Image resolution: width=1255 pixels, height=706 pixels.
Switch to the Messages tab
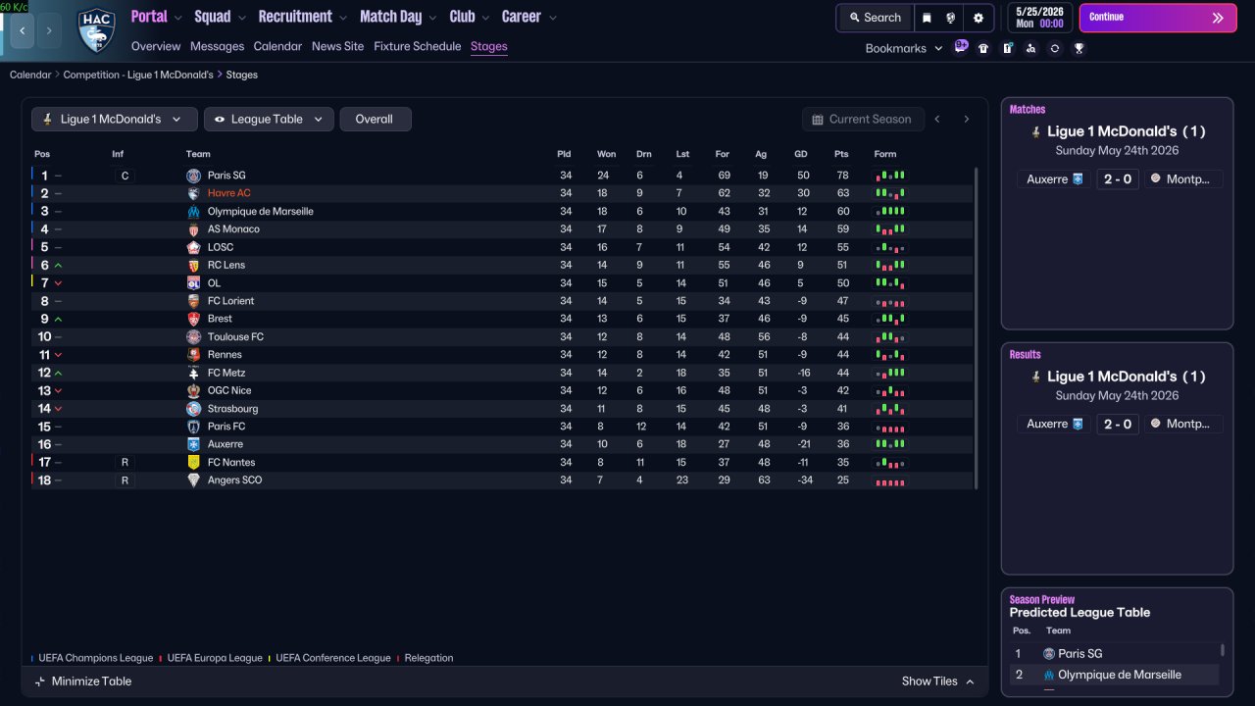218,46
